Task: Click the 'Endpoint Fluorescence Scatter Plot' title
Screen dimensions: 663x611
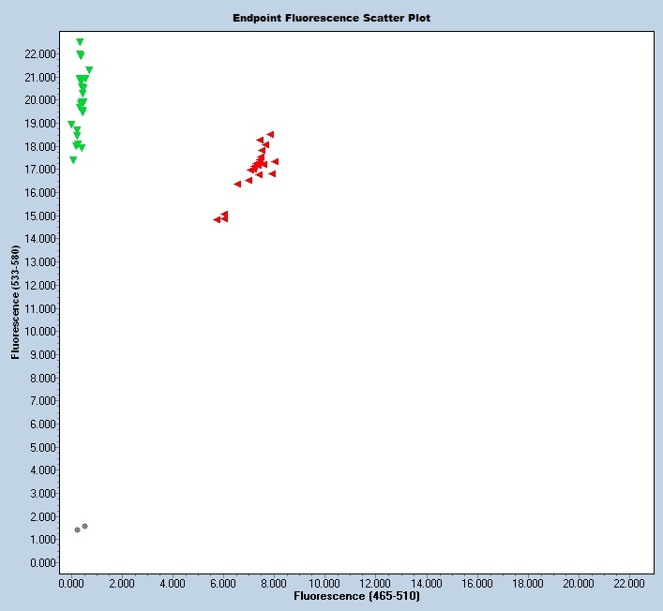Action: coord(332,18)
